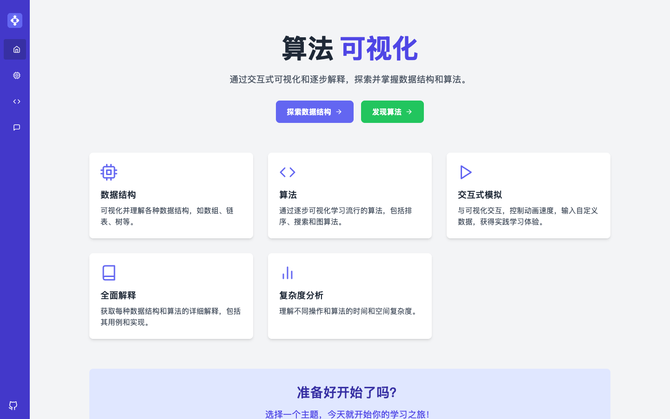Viewport: 670px width, 419px height.
Task: Click the text 选择一个主题，今天就开始你的学习之旅
Action: click(348, 414)
